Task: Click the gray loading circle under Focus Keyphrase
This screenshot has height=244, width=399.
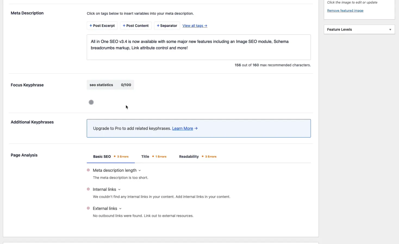Action: tap(91, 102)
